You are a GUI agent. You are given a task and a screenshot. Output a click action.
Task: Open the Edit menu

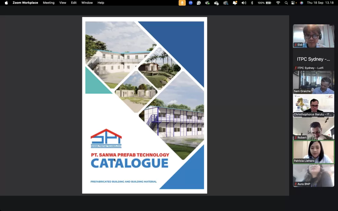pyautogui.click(x=74, y=3)
